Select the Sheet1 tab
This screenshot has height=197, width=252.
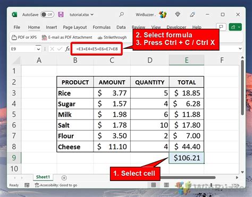(43, 177)
